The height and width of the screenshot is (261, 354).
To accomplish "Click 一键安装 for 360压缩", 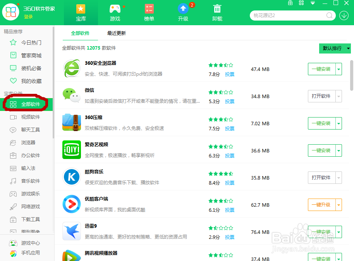I will [321, 123].
